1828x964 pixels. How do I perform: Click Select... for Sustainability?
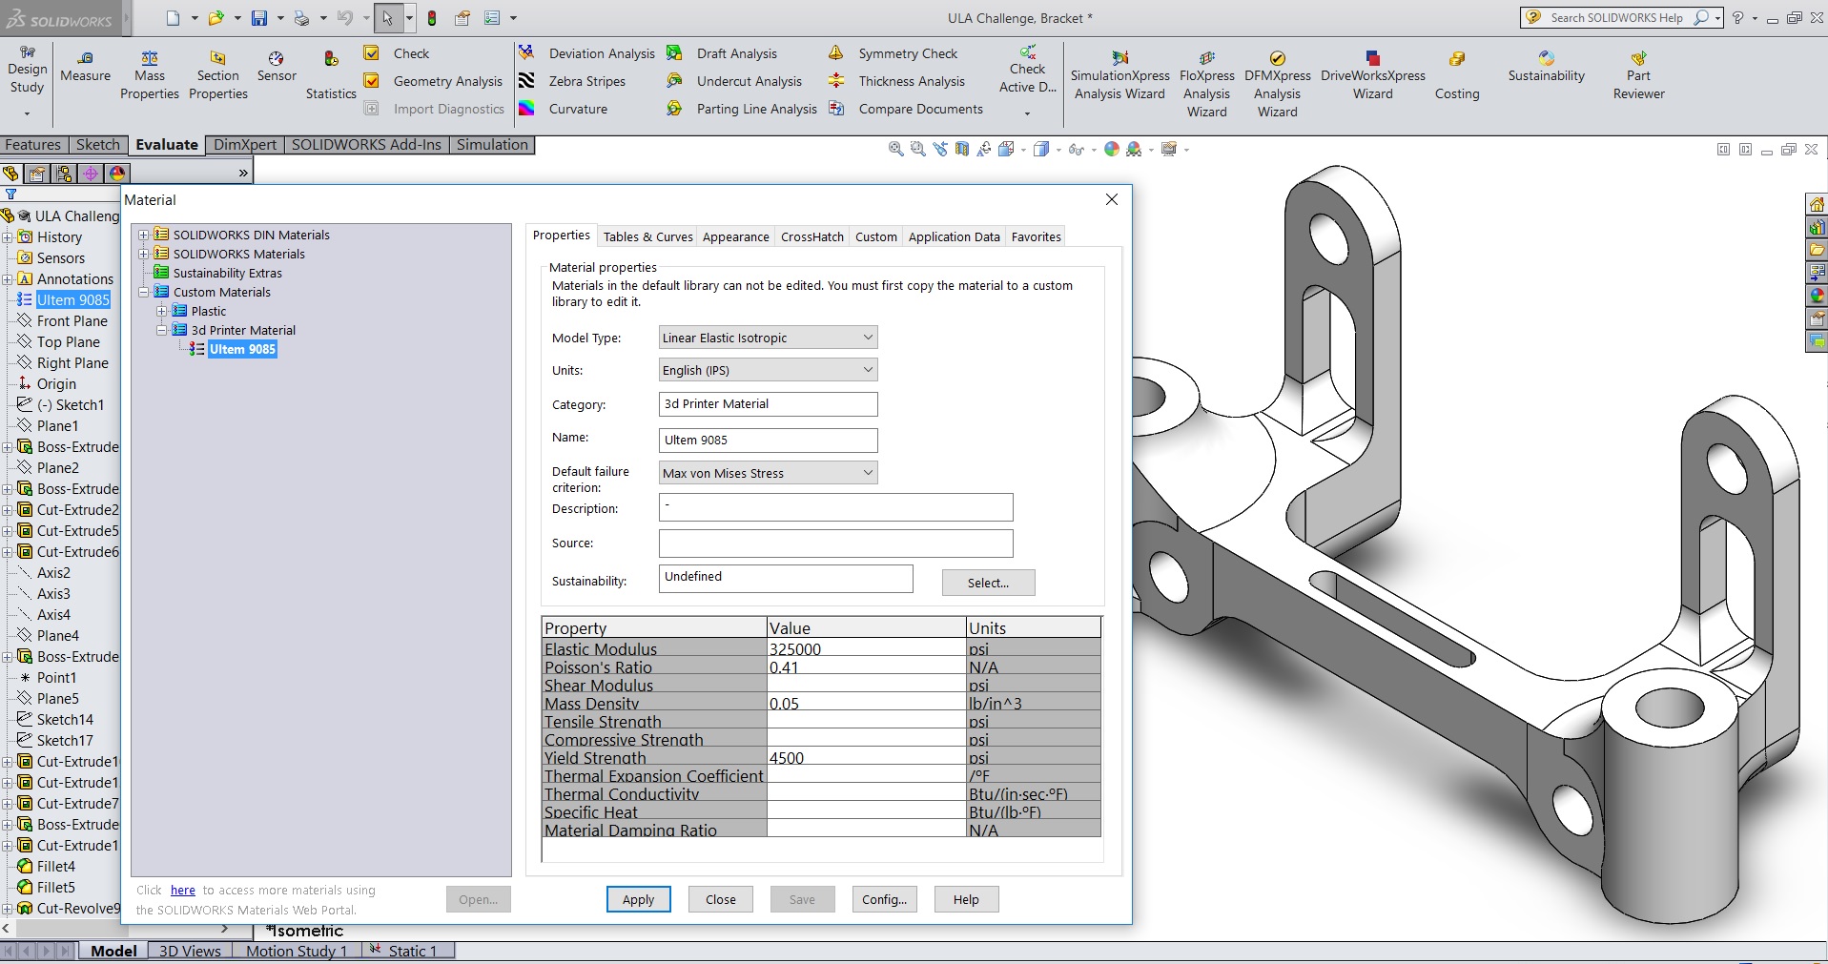tap(988, 583)
